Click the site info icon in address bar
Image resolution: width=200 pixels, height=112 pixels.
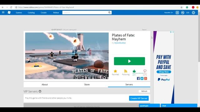tap(16, 7)
